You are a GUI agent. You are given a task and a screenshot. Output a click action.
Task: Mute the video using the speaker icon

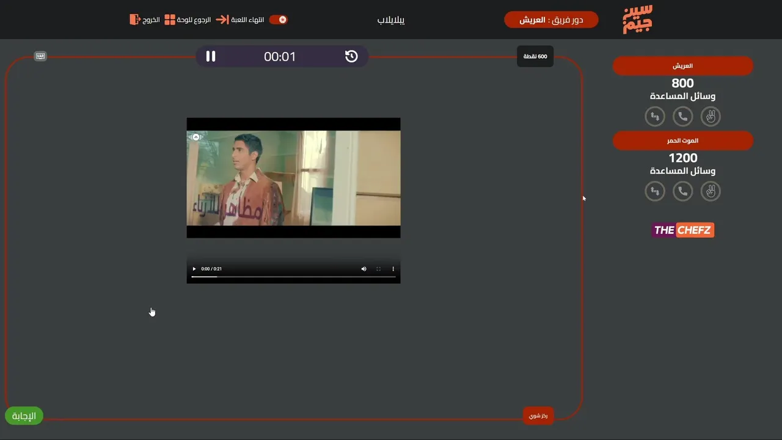[364, 269]
